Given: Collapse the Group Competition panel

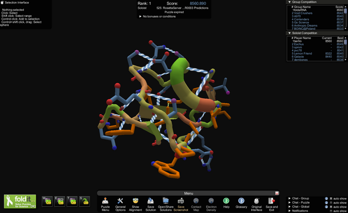Looking at the screenshot, I should tap(289, 2).
